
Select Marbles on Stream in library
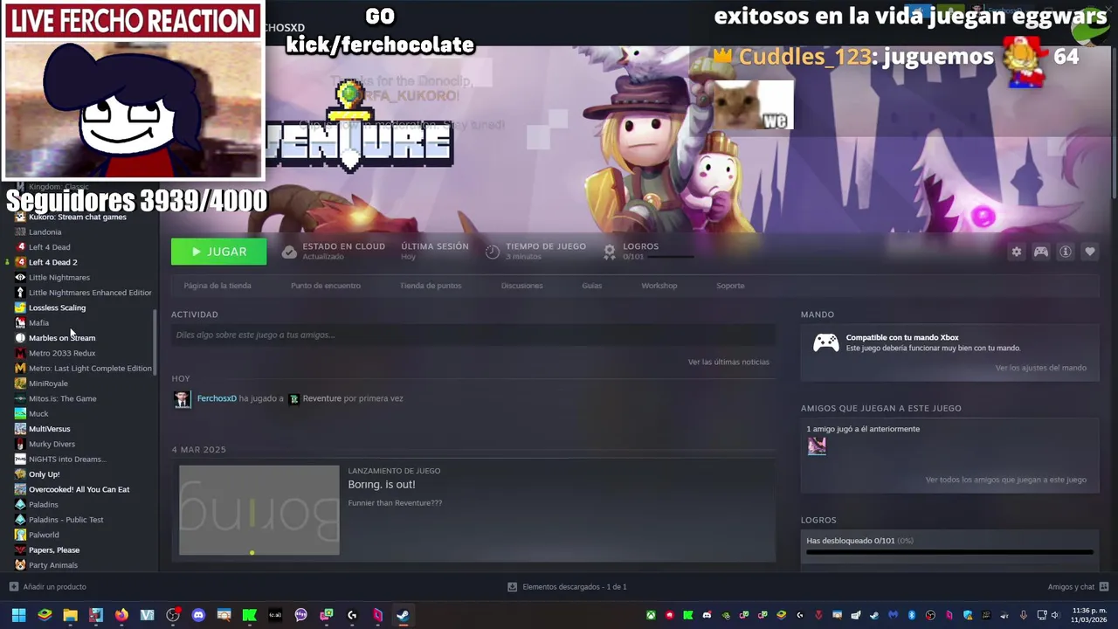[x=62, y=338]
